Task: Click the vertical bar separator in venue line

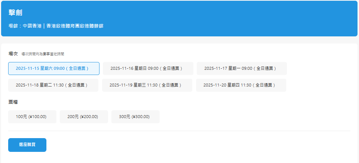Action: point(44,26)
